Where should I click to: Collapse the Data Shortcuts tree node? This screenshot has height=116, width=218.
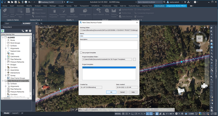[x=3, y=81]
